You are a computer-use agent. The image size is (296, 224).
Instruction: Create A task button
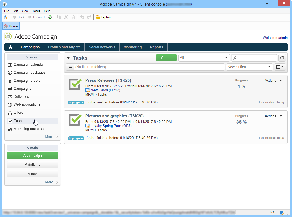pyautogui.click(x=32, y=174)
